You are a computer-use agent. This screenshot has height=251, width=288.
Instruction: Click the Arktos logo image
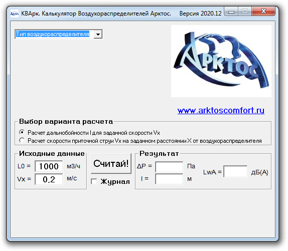(221, 61)
